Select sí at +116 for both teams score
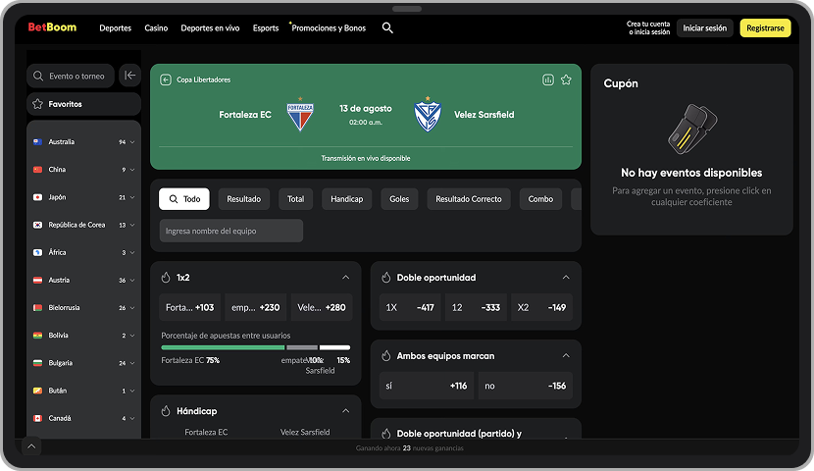This screenshot has width=814, height=471. [427, 386]
